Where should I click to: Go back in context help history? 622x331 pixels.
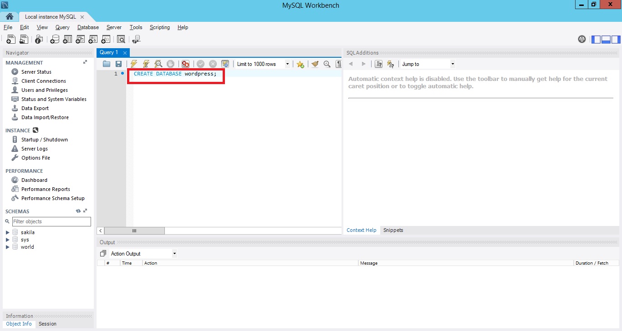pyautogui.click(x=351, y=64)
